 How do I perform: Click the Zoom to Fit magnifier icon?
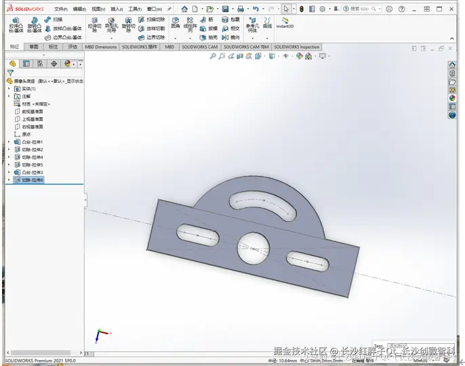pyautogui.click(x=213, y=56)
